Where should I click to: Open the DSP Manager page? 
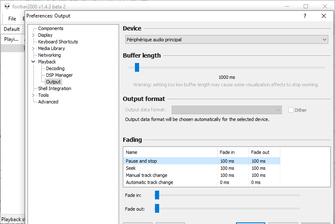pos(59,76)
